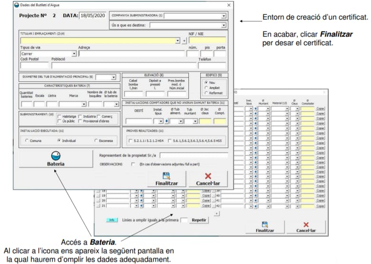371x264 pixels.
Task: Click Finalitzar in the Dades del Butlletí dialog
Action: coord(166,179)
